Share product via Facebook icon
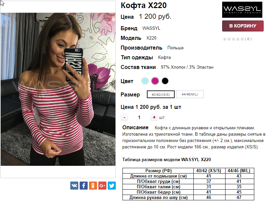266x204 pixels. pyautogui.click(x=84, y=186)
